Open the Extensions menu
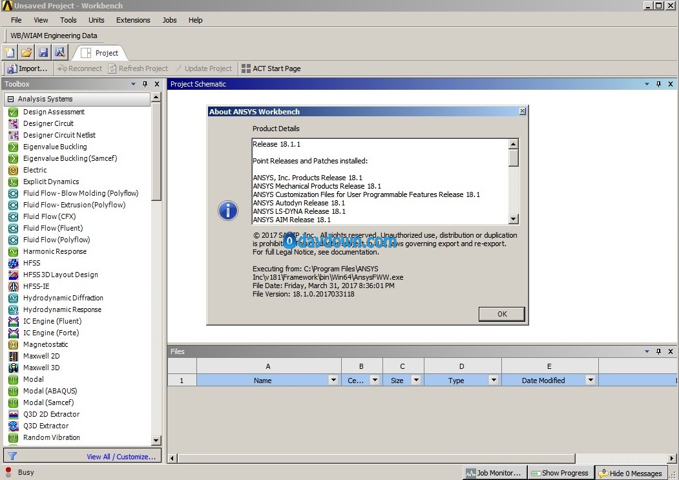Image resolution: width=679 pixels, height=480 pixels. [133, 20]
